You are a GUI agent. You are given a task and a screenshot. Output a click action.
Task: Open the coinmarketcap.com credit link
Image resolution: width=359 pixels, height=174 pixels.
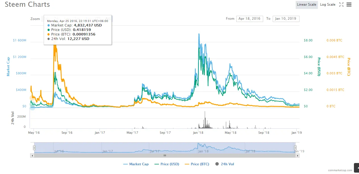coord(340,170)
